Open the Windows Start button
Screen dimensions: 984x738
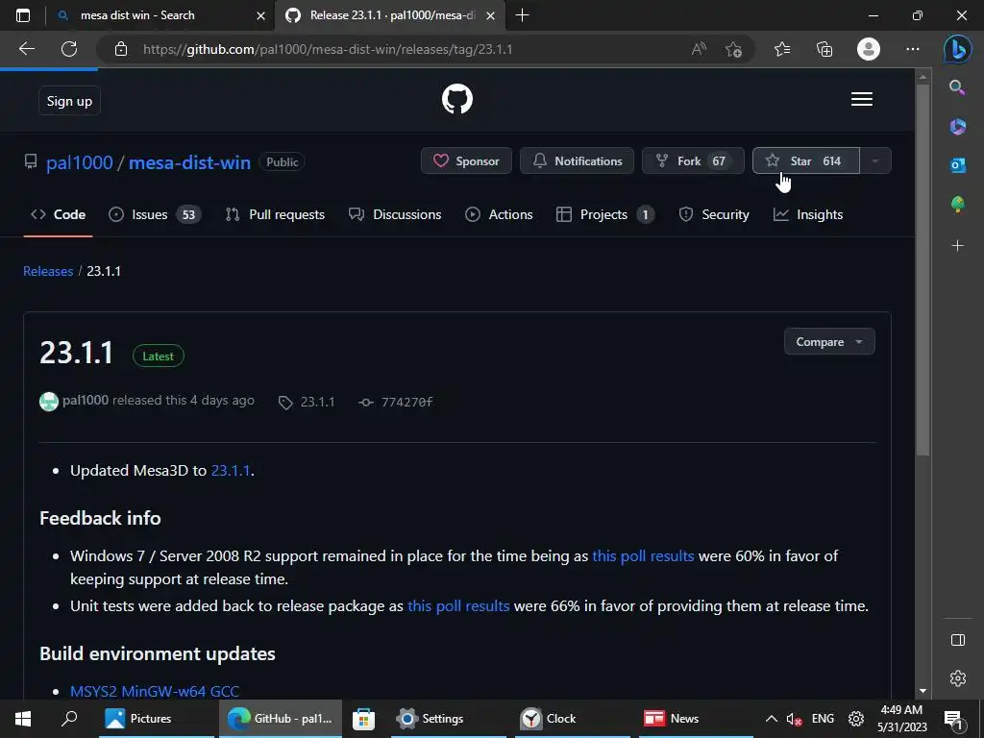[x=23, y=719]
